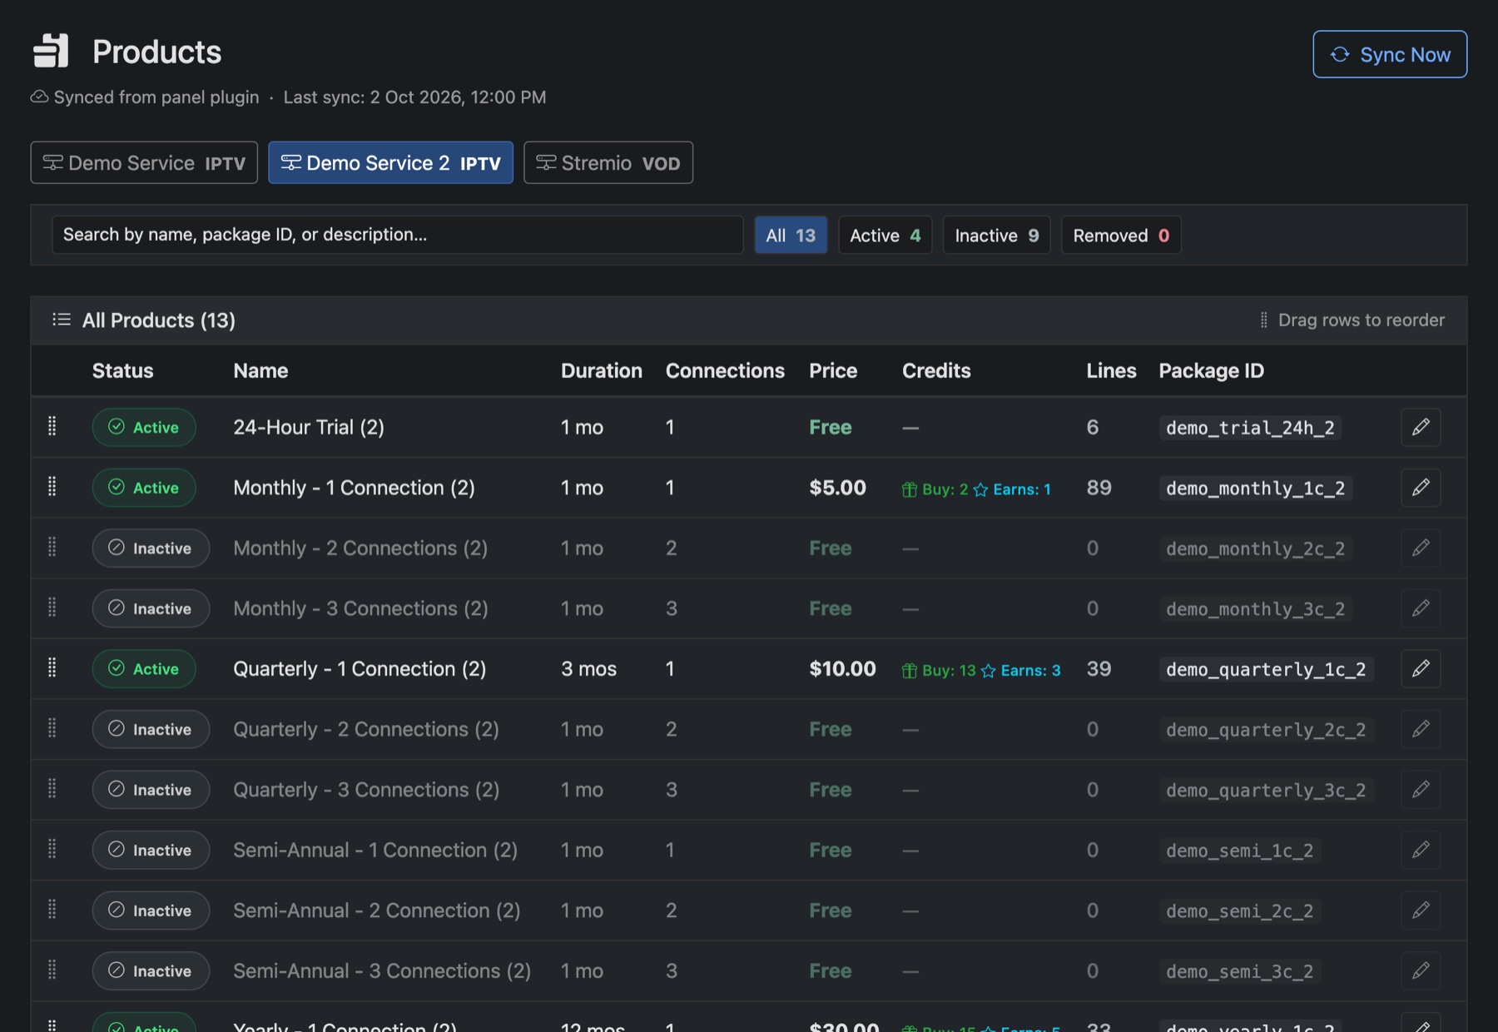Select the Demo Service 2 IPTV tab
Viewport: 1498px width, 1032px height.
(x=390, y=162)
